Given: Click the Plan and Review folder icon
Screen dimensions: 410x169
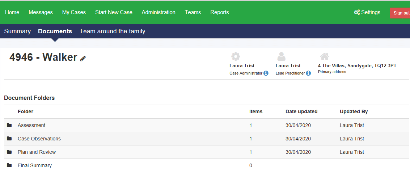Looking at the screenshot, I should pyautogui.click(x=9, y=152).
